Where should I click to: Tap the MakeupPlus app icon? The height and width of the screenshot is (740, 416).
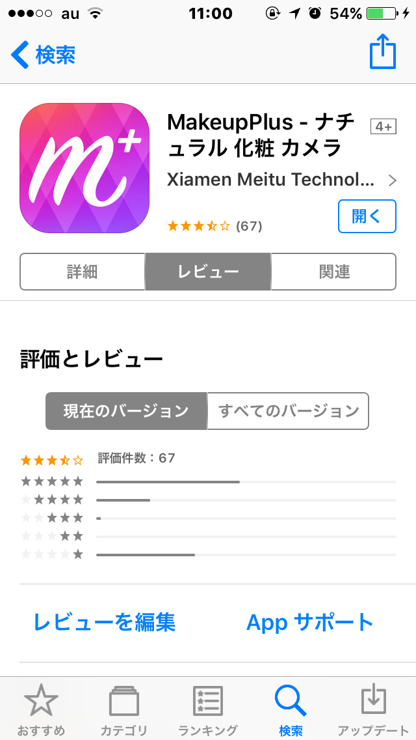click(84, 168)
